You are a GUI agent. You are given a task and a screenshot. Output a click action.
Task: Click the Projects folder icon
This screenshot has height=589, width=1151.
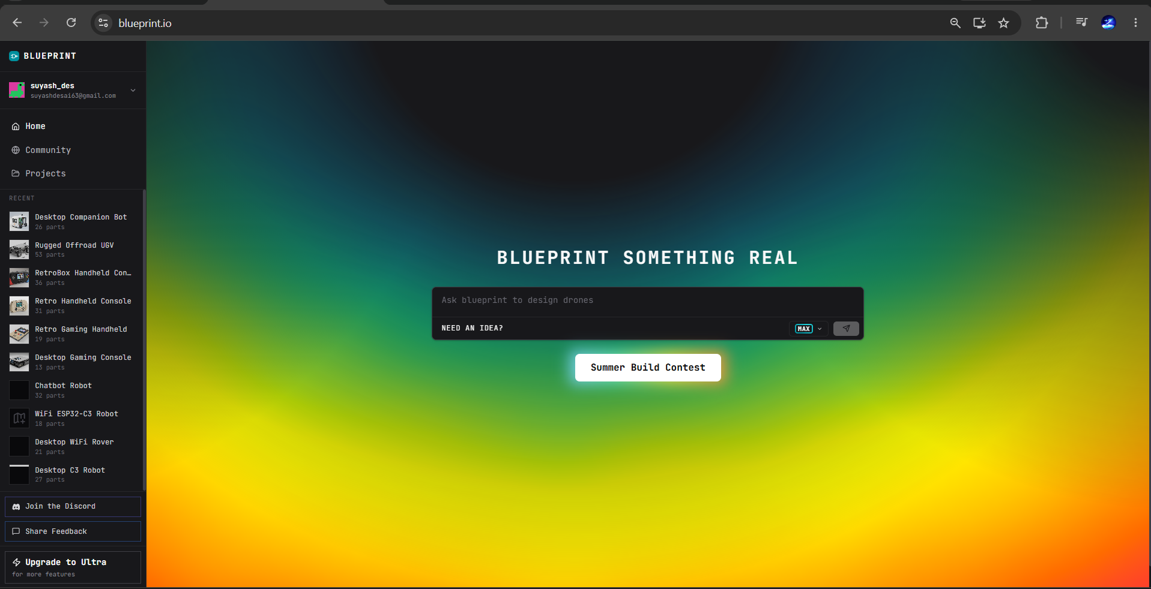click(16, 173)
